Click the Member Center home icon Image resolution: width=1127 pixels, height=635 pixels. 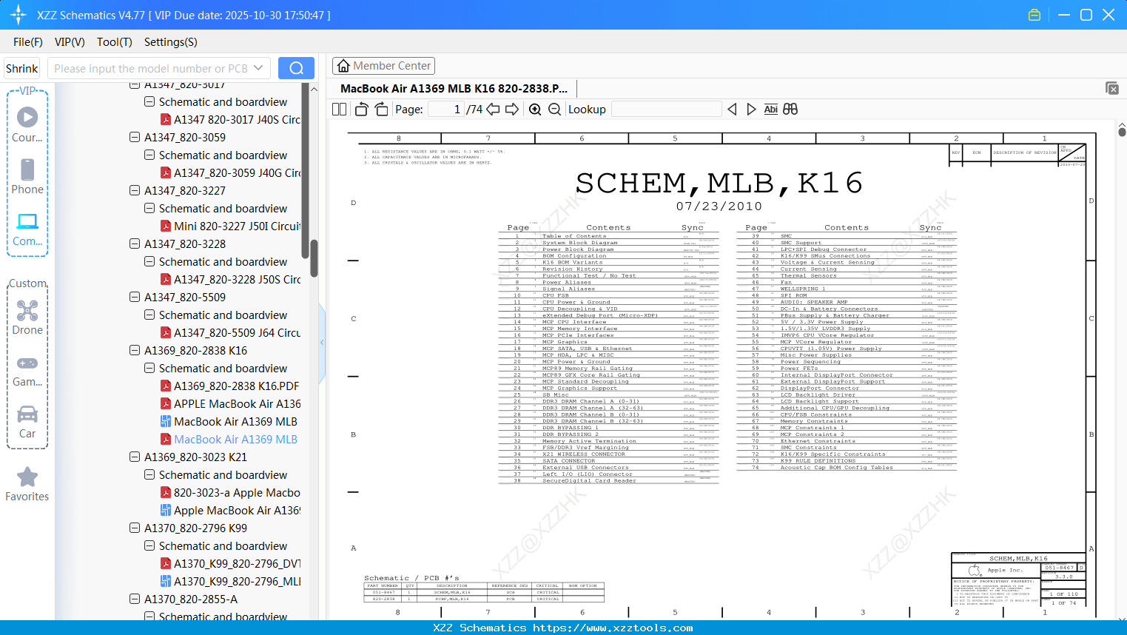point(343,66)
